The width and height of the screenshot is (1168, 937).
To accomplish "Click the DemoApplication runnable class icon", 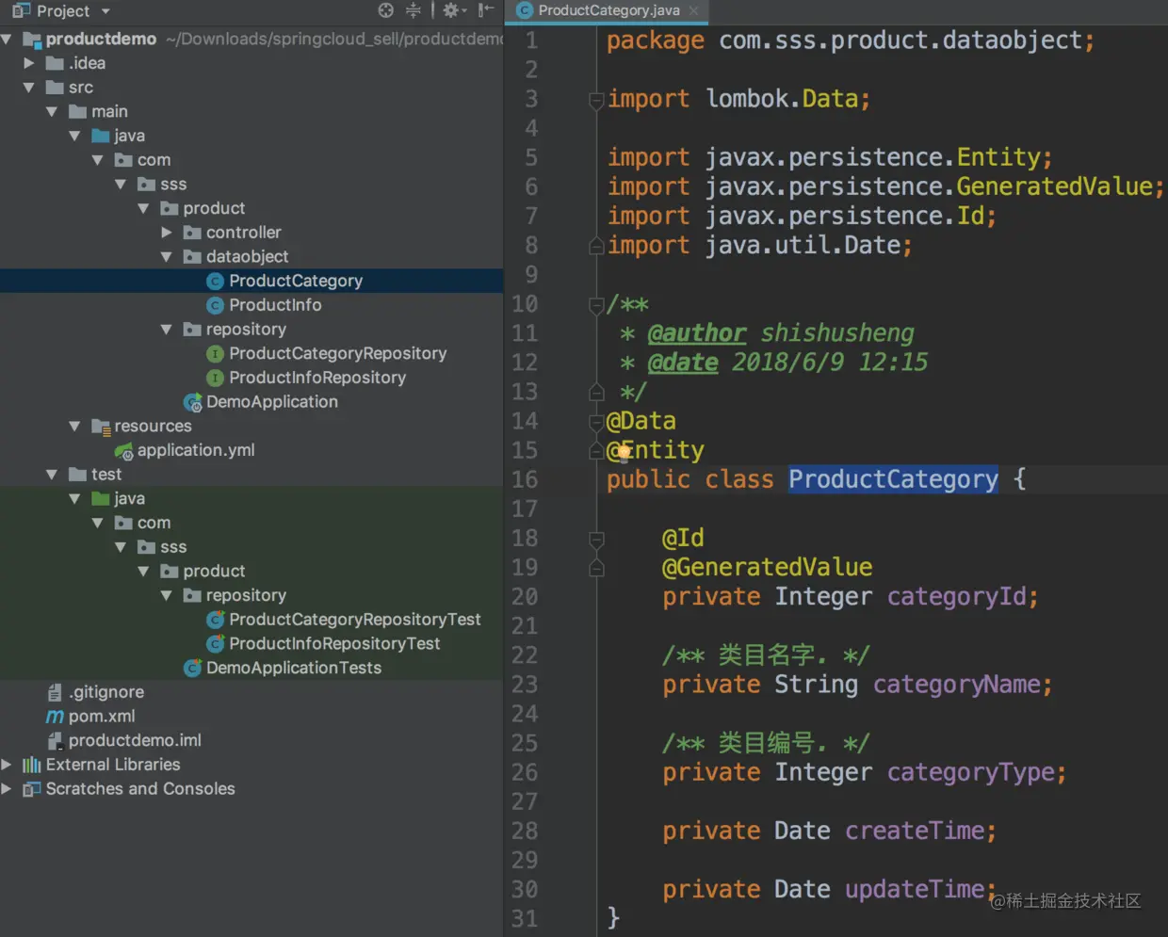I will tap(192, 403).
